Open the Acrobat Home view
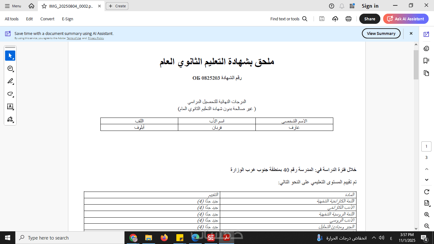The image size is (434, 244). [x=31, y=6]
